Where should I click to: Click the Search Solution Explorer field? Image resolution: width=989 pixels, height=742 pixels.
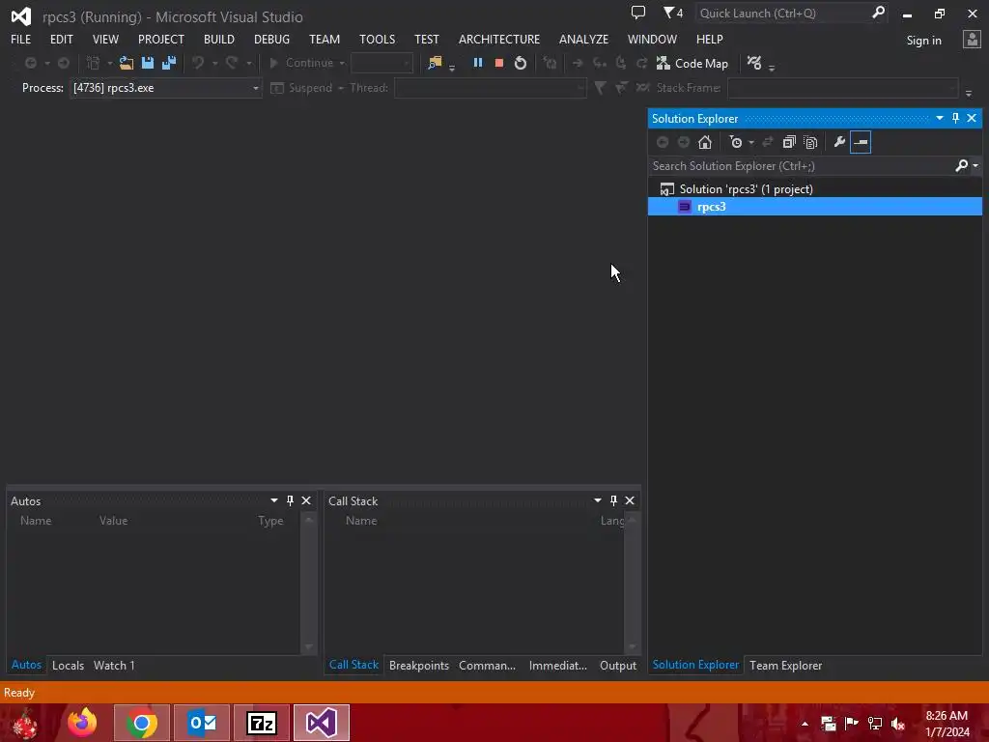[x=803, y=165]
